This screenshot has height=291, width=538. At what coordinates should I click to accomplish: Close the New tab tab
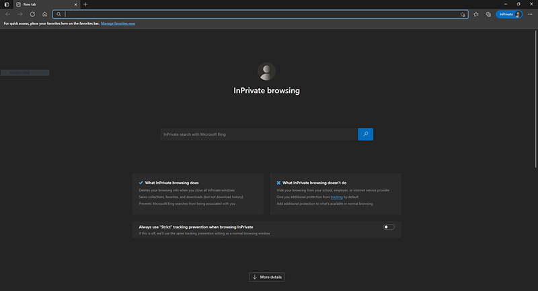click(75, 4)
